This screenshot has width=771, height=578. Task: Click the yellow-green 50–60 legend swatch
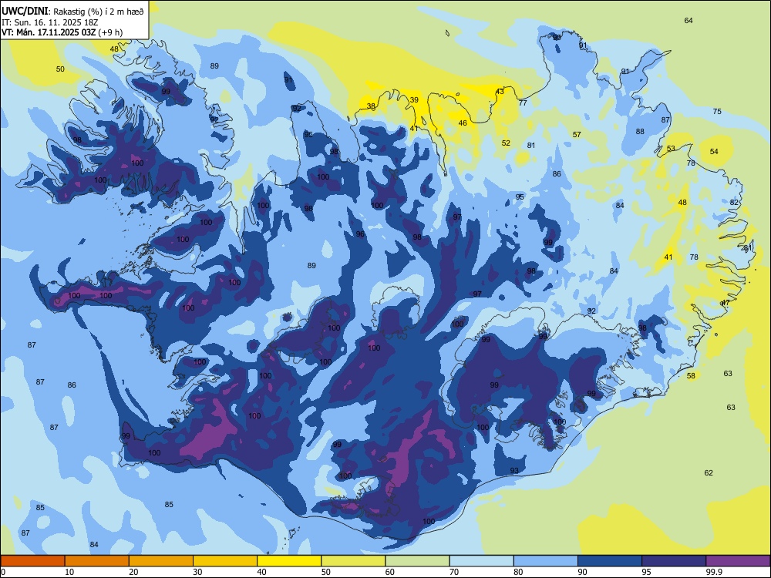[x=354, y=561]
